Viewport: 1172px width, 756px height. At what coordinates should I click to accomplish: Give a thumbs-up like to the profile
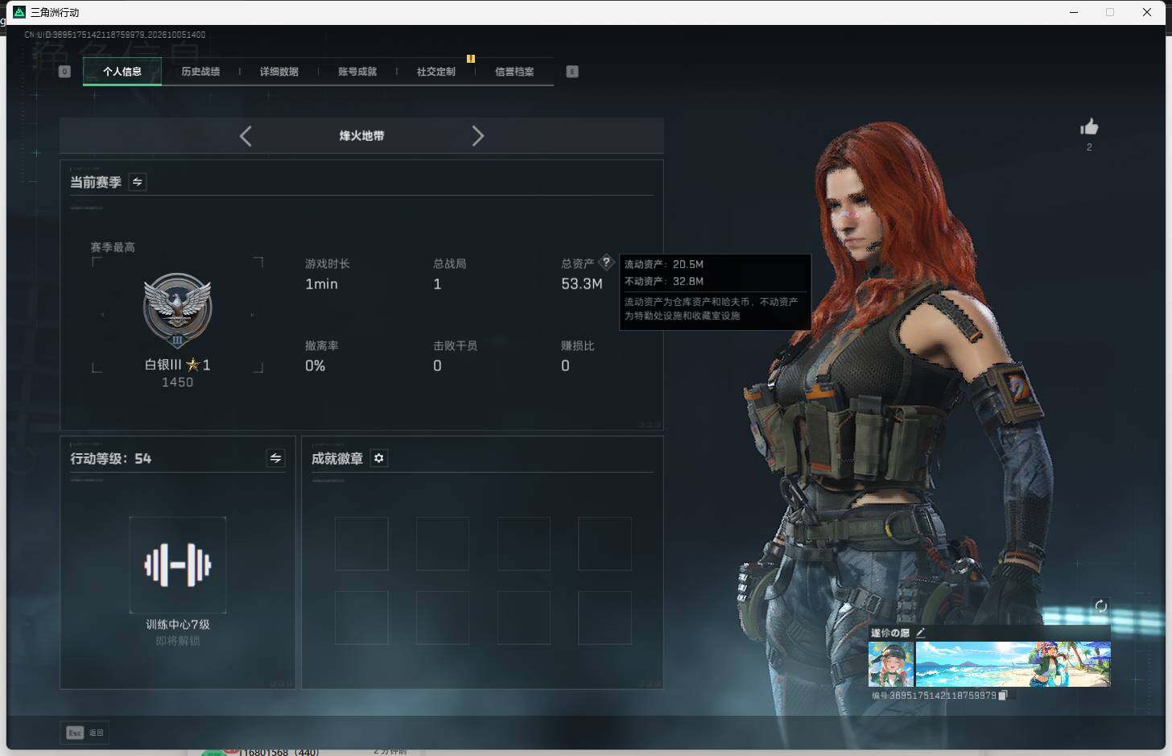1089,127
